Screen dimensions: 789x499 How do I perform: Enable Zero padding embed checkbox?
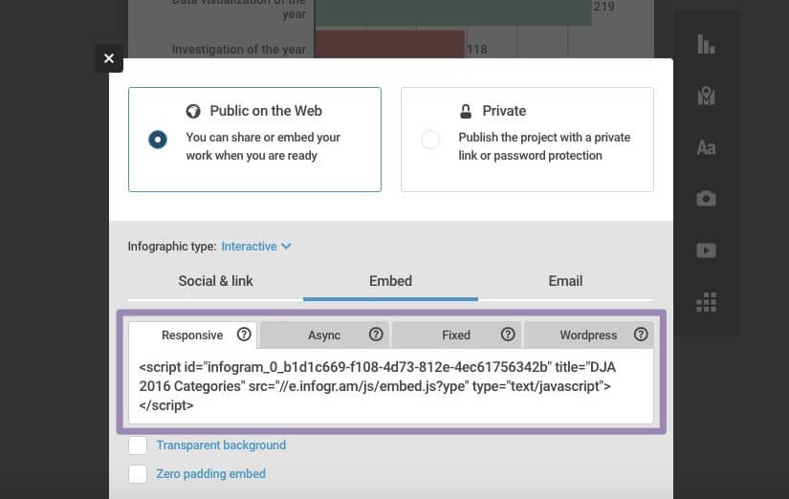138,473
